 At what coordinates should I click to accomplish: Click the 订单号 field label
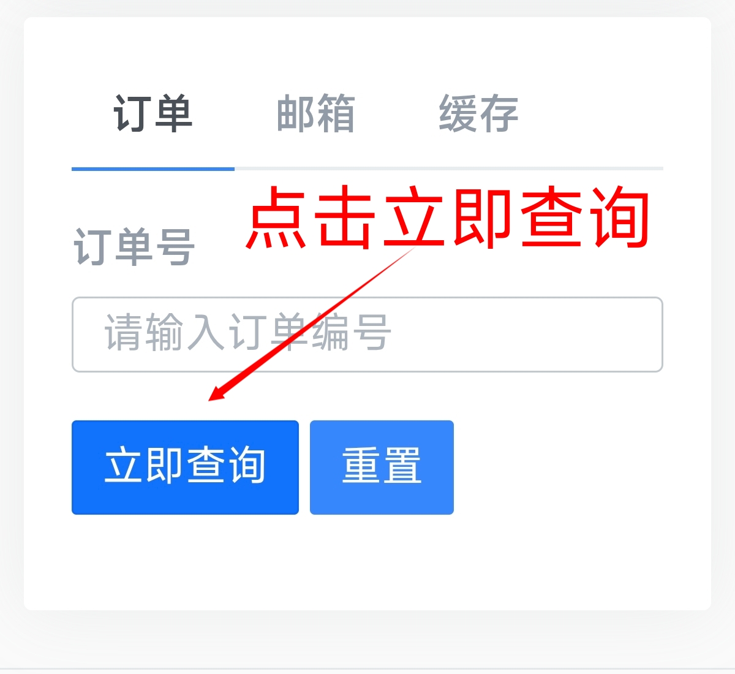[134, 247]
